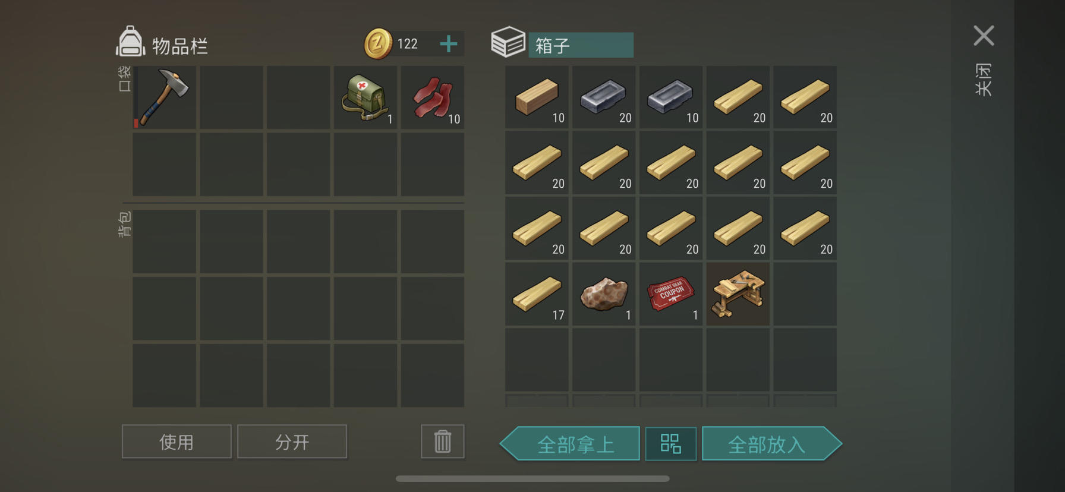
Task: Select the plank stack of 17
Action: point(537,294)
